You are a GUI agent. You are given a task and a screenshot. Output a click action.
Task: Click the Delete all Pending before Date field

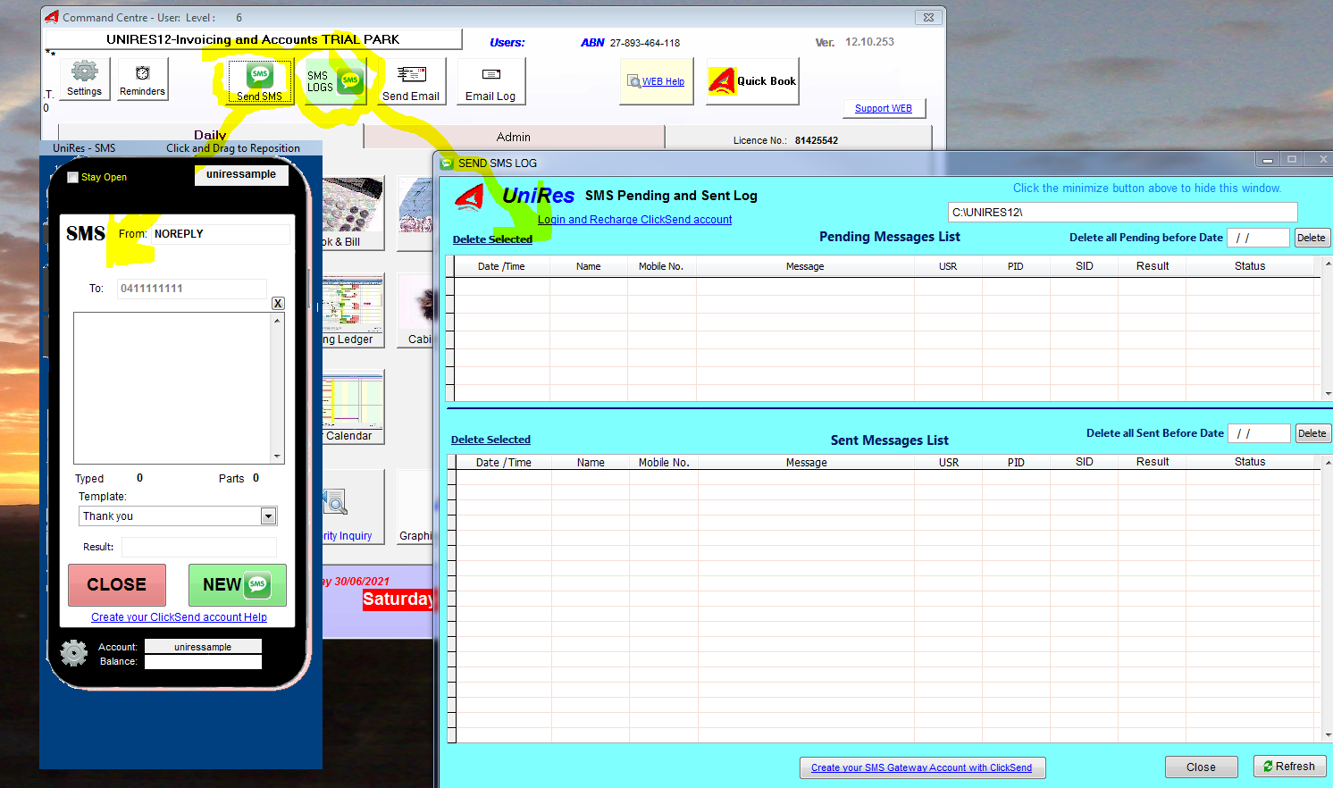click(x=1258, y=238)
